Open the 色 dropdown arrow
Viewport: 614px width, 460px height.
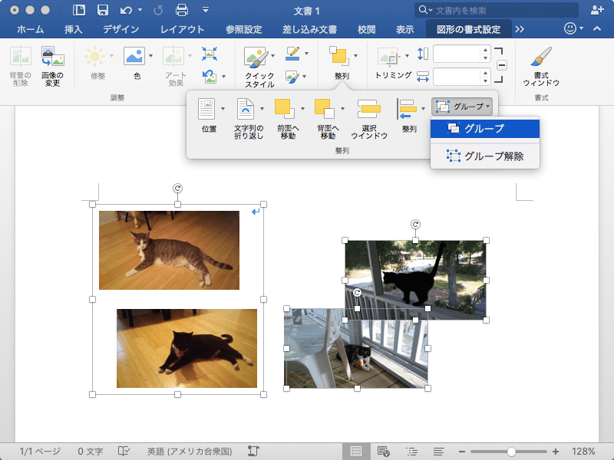click(150, 56)
